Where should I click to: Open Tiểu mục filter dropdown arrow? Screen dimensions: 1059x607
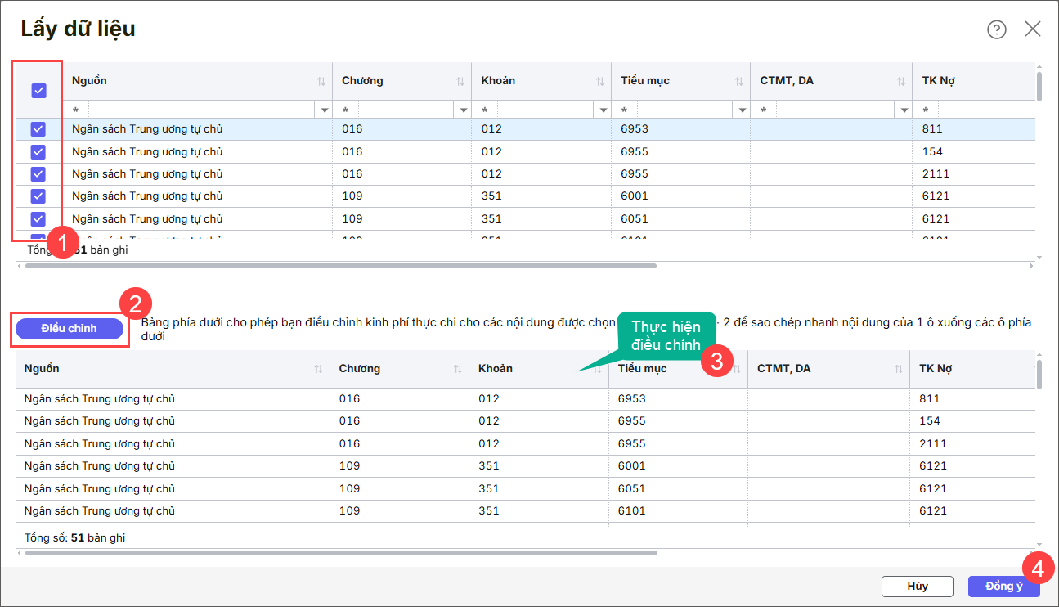tap(742, 110)
